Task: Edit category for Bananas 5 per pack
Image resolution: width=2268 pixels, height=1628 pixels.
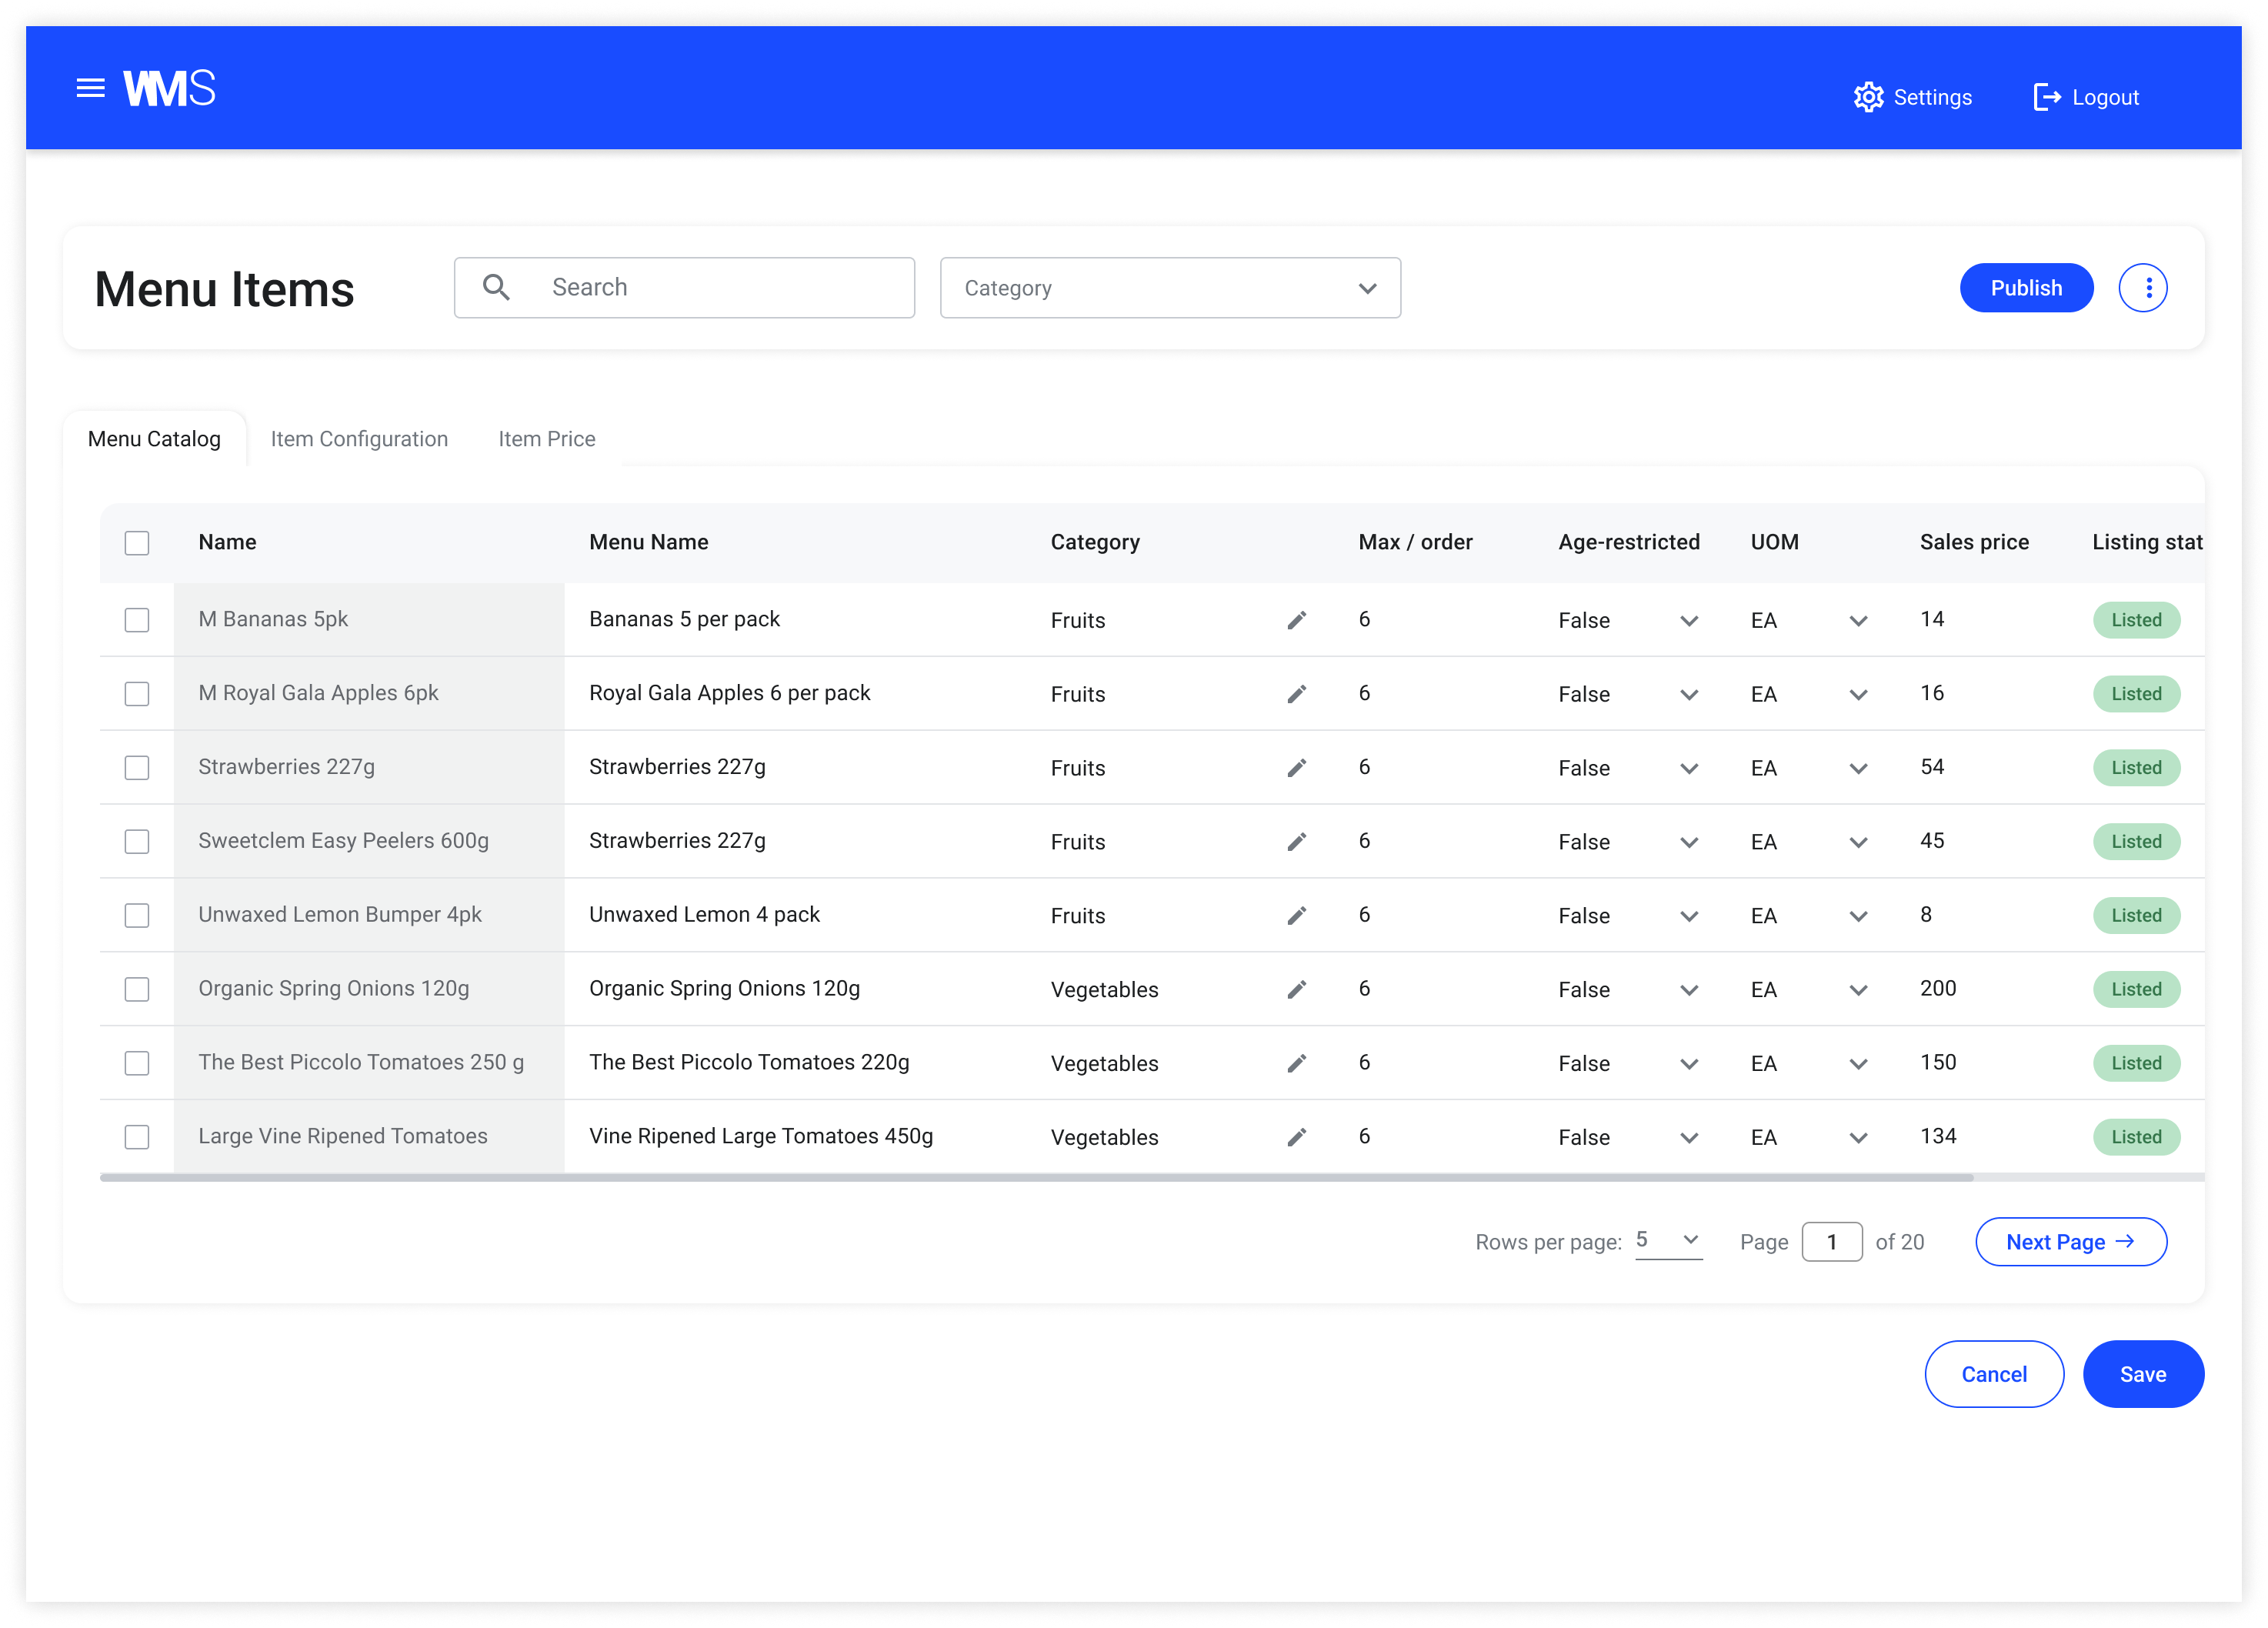Action: (x=1296, y=620)
